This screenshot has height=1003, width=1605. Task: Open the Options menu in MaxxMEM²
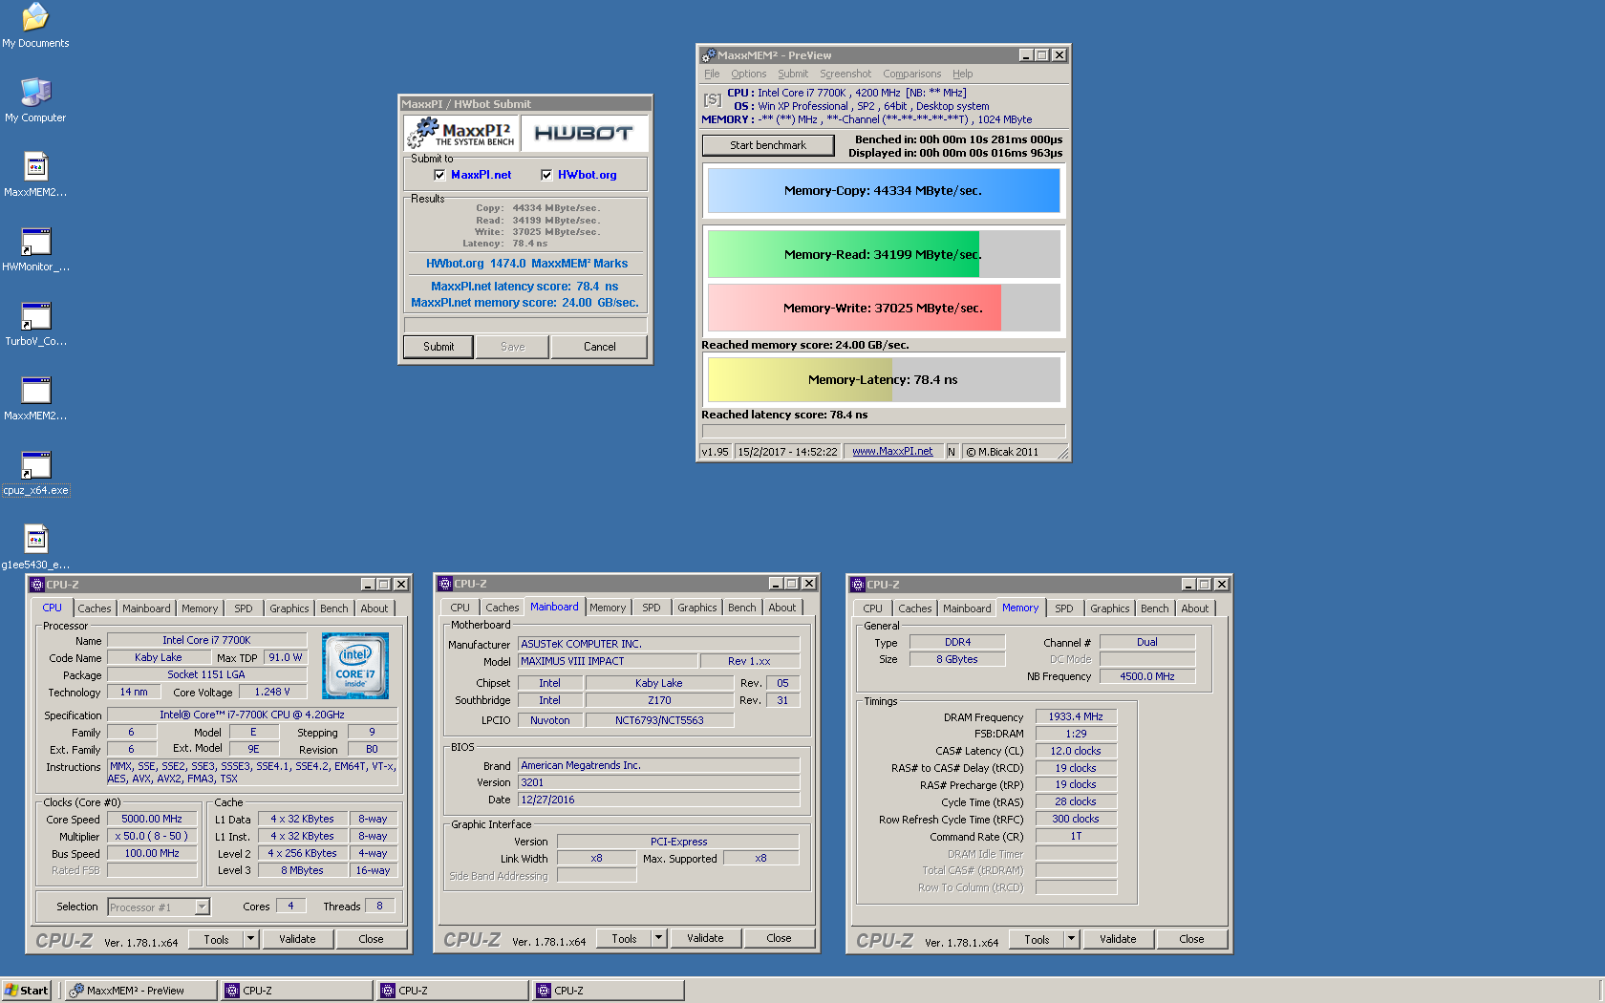749,74
